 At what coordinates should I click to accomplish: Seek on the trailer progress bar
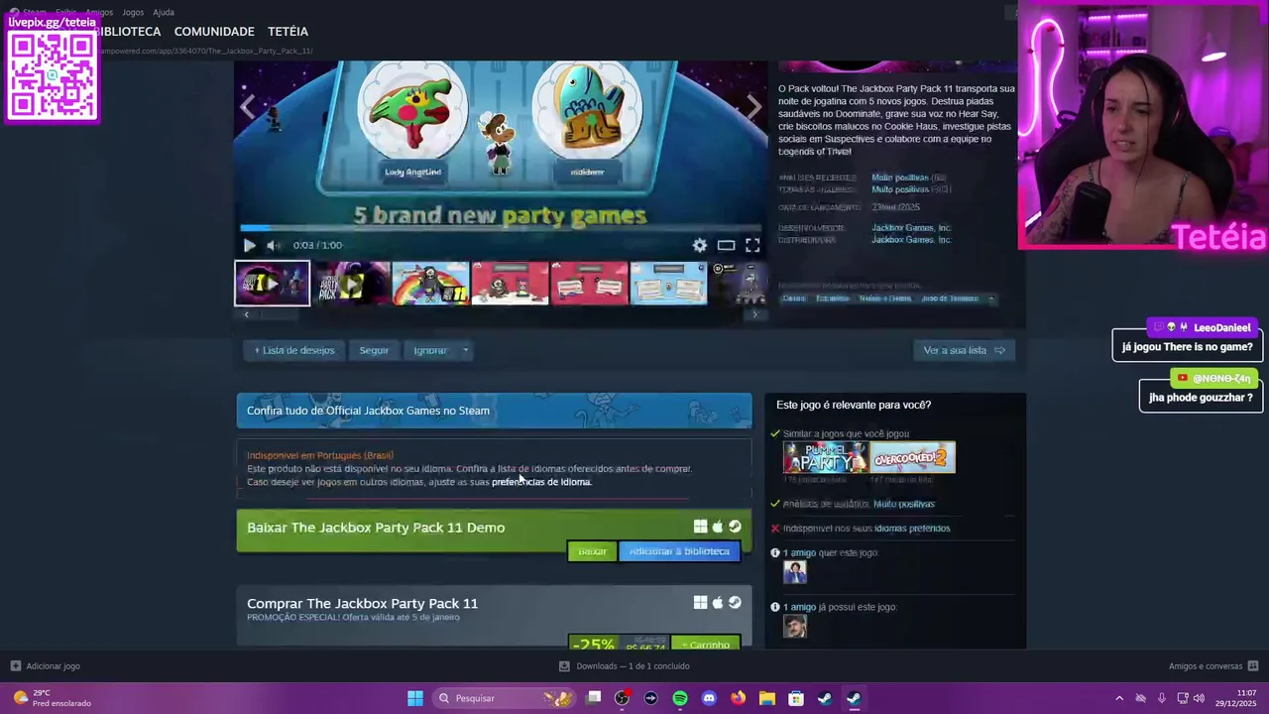(501, 228)
